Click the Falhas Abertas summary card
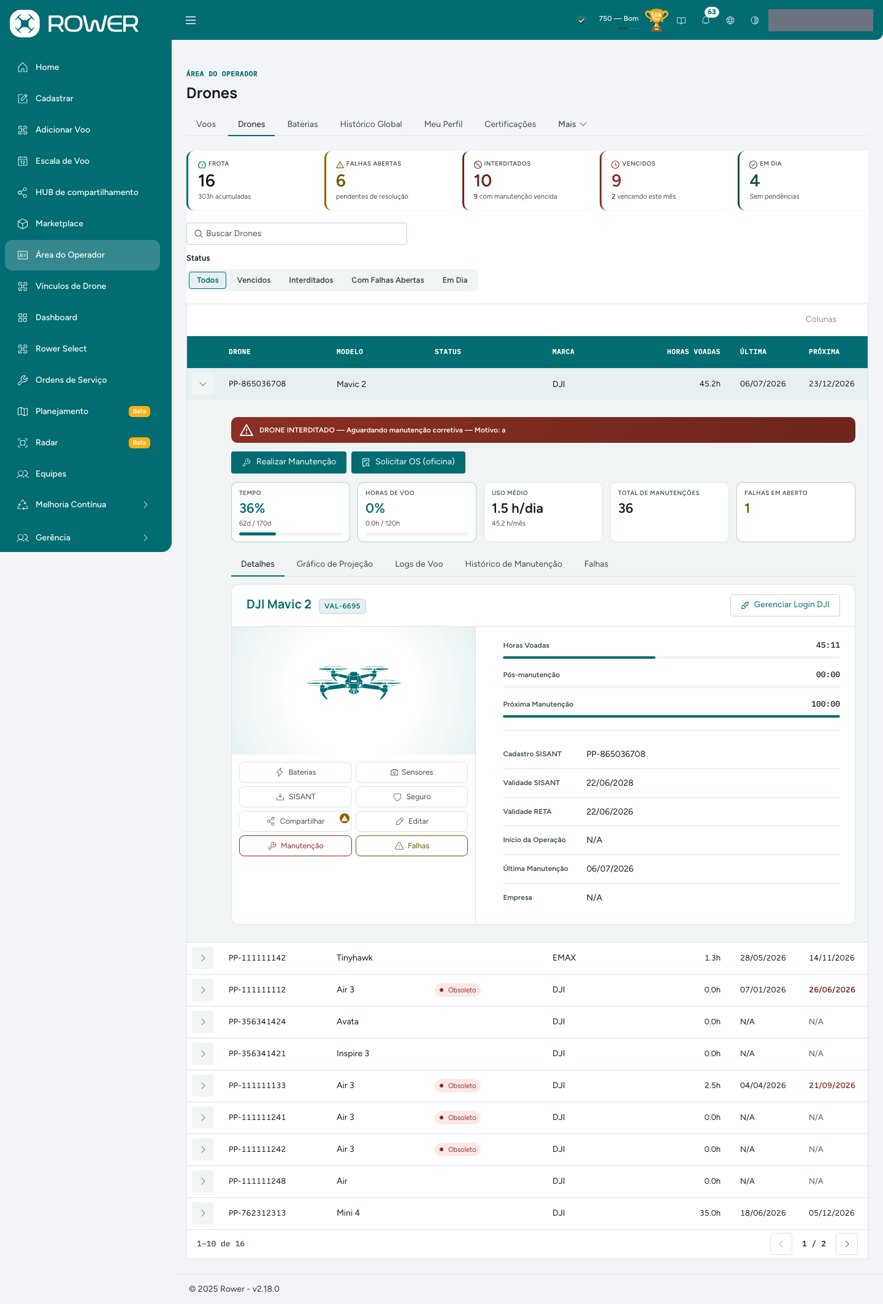 (390, 181)
